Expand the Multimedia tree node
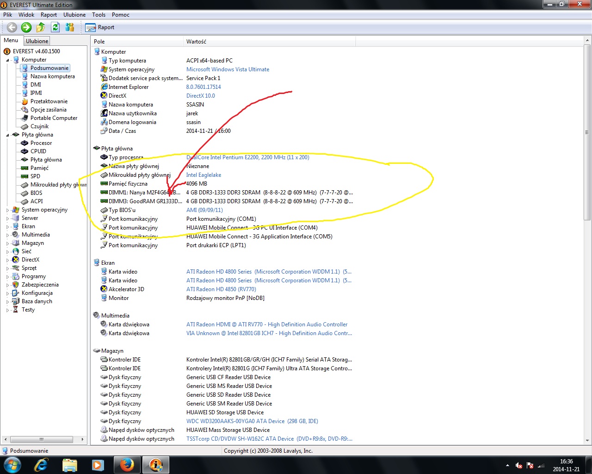Image resolution: width=592 pixels, height=474 pixels. (x=7, y=235)
